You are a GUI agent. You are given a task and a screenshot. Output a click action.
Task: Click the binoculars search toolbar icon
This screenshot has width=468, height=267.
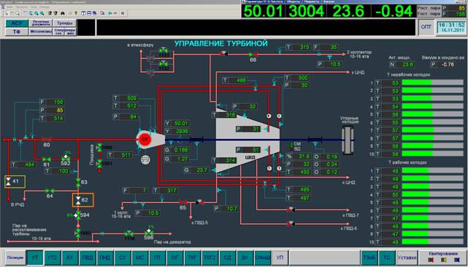[62, 13]
